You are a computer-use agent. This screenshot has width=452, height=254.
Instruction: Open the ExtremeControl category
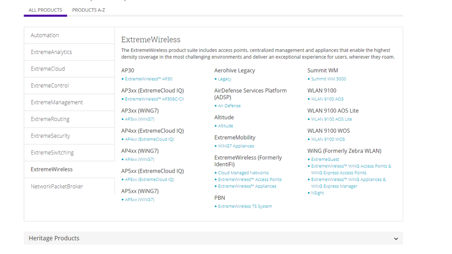69,85
